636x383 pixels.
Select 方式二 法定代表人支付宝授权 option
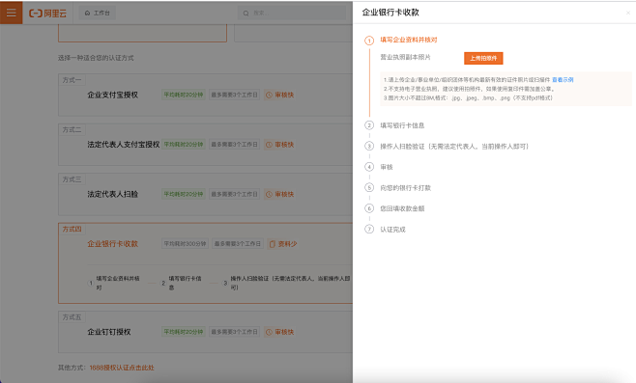click(x=124, y=145)
